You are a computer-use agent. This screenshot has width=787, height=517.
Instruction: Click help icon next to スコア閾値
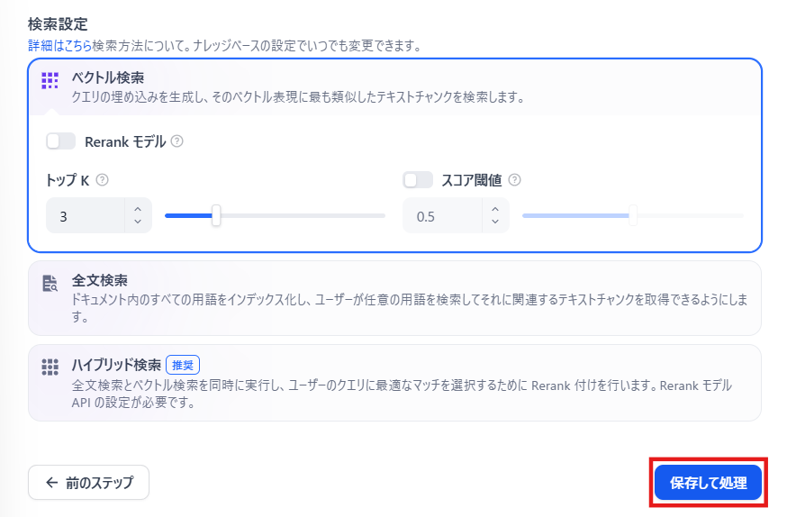[514, 180]
